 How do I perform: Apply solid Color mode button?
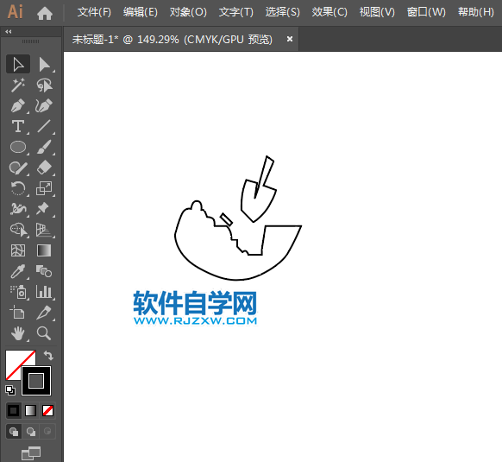click(14, 410)
